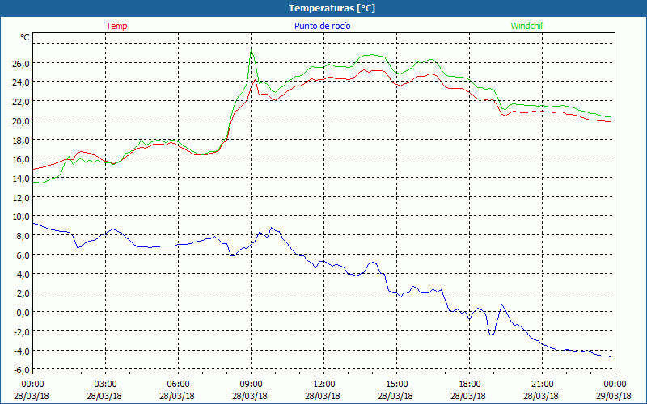This screenshot has width=647, height=404.
Task: Click the 8,0 y-axis value
Action: (x=23, y=236)
